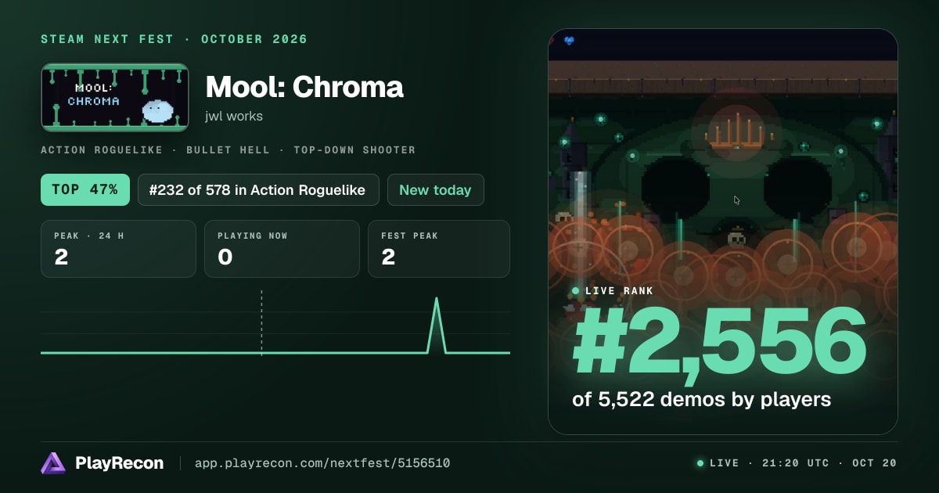
Task: Click the PlayRecon brand name
Action: click(x=119, y=463)
